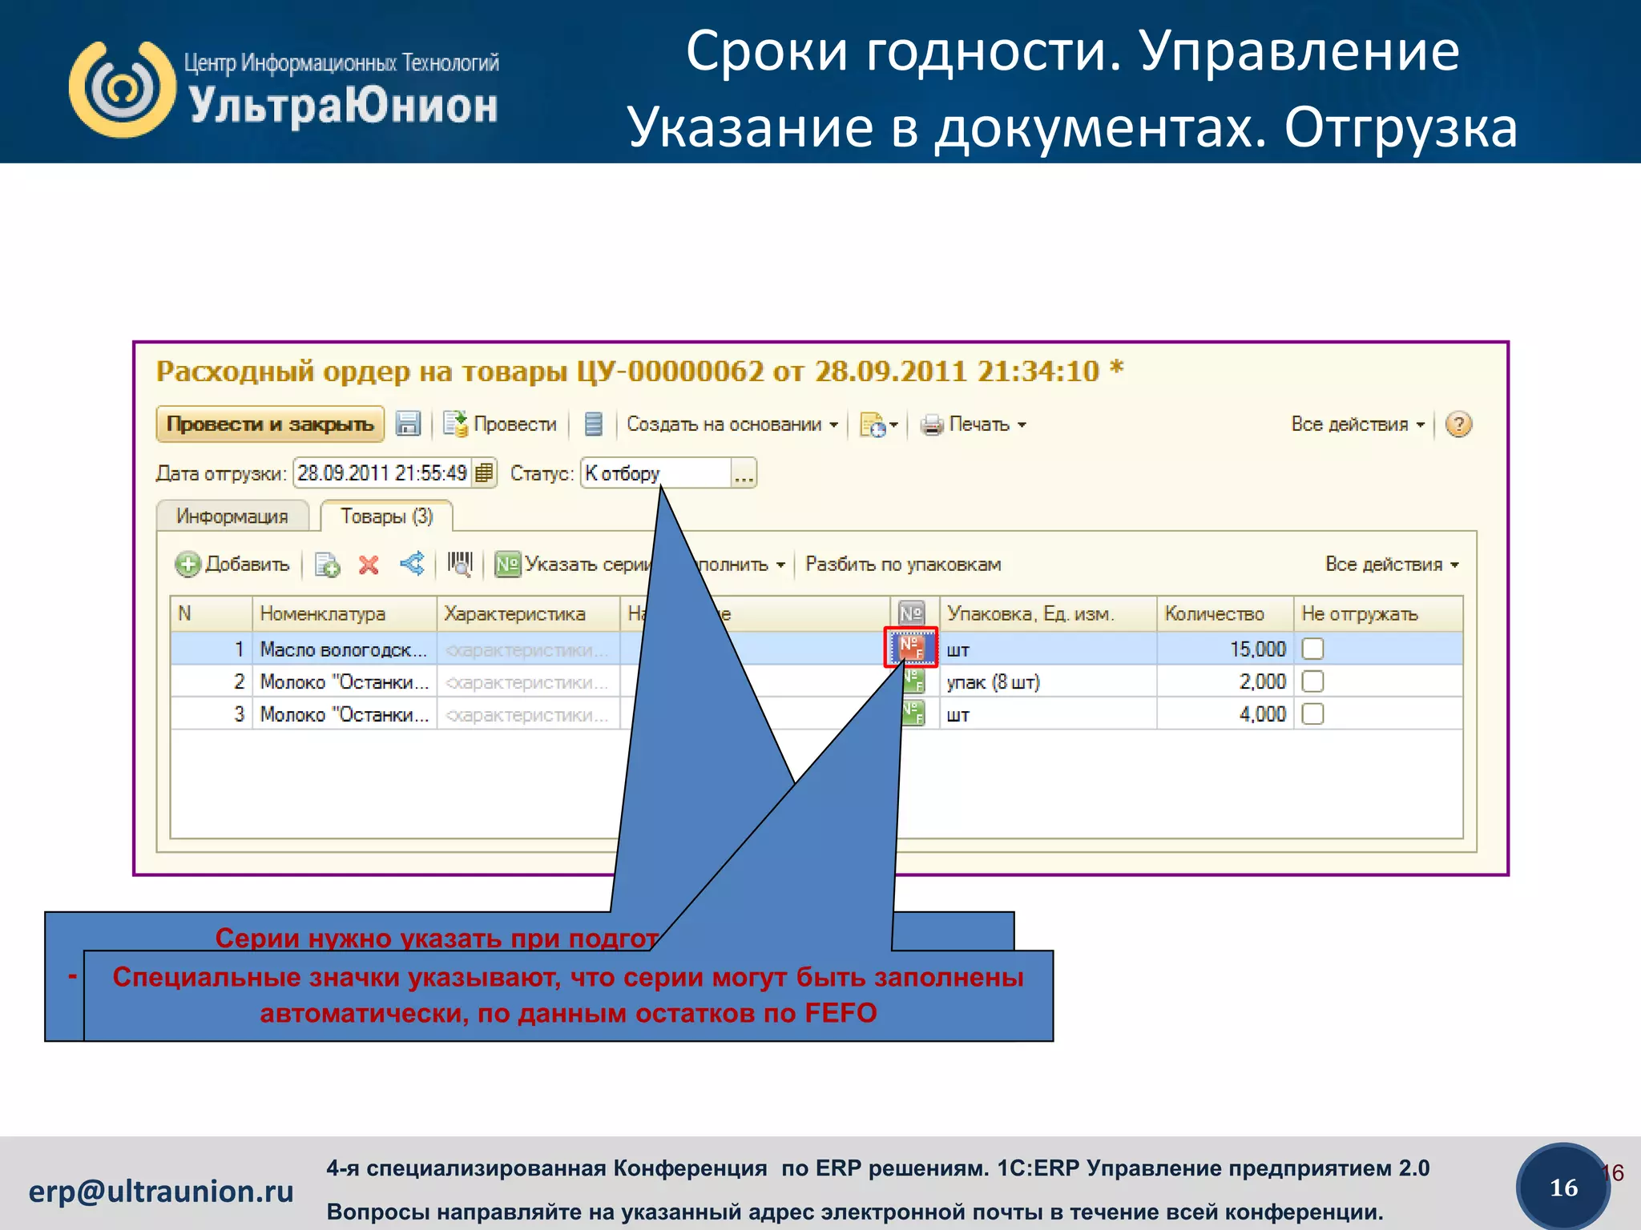Click the green series icon in row 3
The height and width of the screenshot is (1230, 1641).
tap(913, 713)
